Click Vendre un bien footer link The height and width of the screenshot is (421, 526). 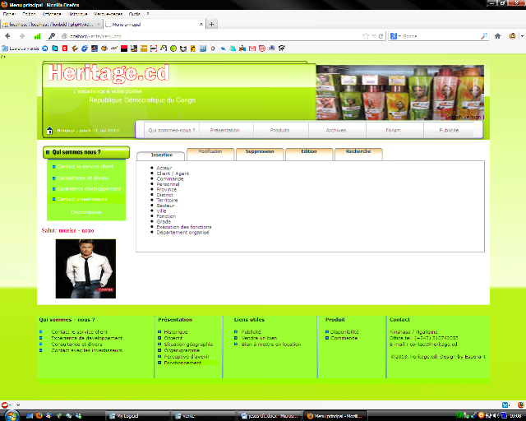point(260,338)
